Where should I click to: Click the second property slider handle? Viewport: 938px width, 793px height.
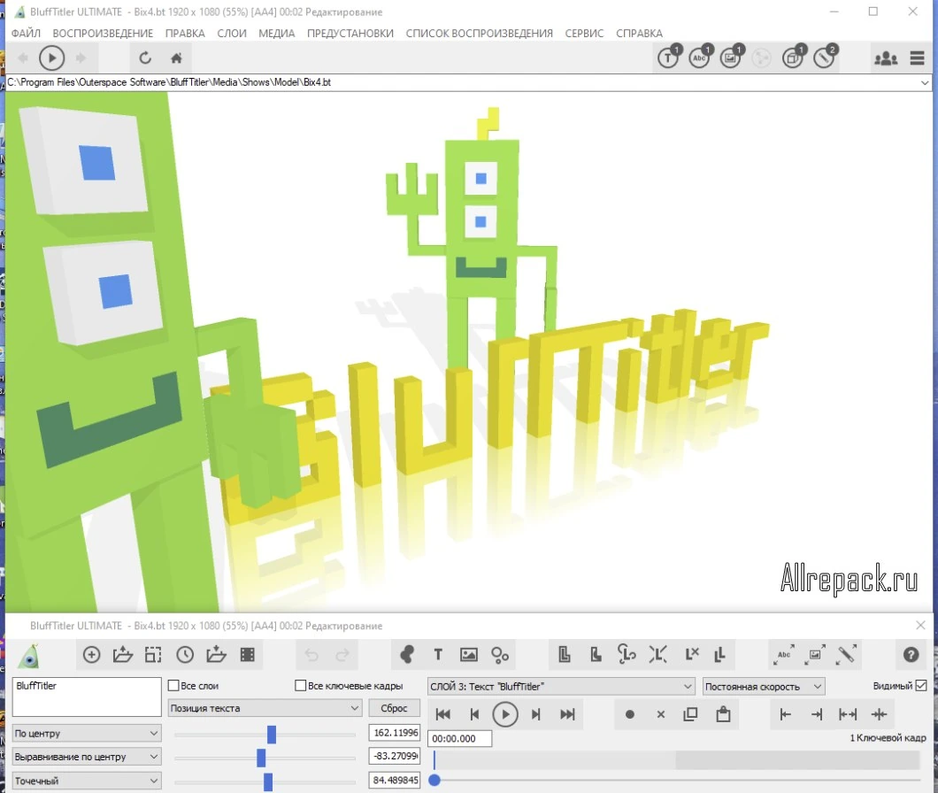(x=261, y=758)
